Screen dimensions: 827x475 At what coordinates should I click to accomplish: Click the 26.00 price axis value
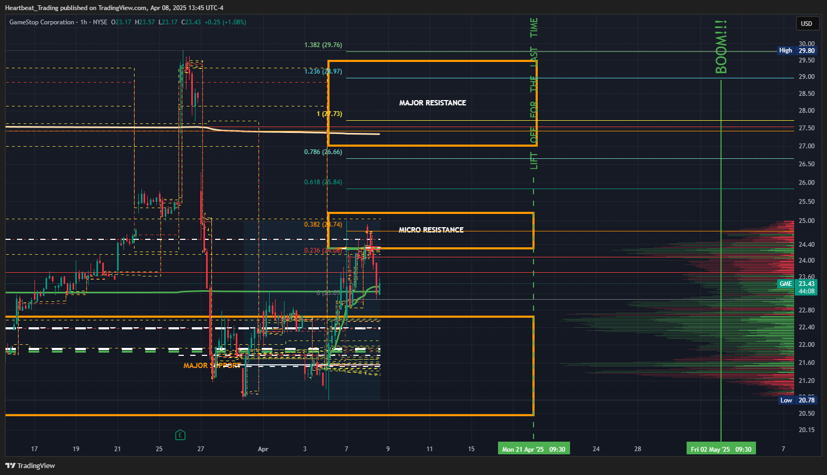click(807, 183)
